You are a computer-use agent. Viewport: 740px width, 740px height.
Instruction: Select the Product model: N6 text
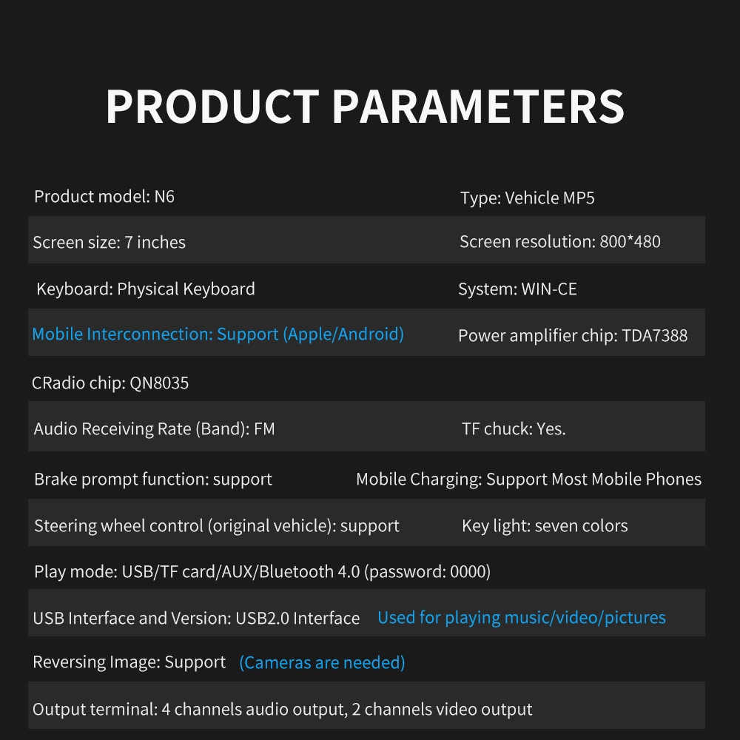tap(104, 196)
